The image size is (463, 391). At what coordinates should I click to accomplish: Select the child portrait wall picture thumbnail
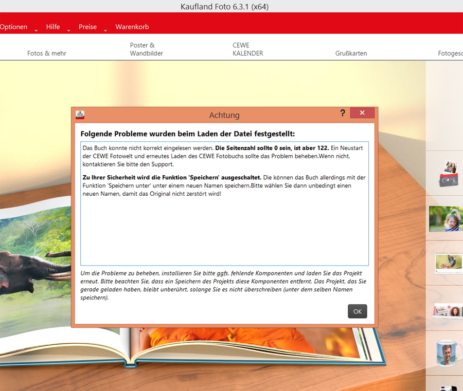(446, 218)
